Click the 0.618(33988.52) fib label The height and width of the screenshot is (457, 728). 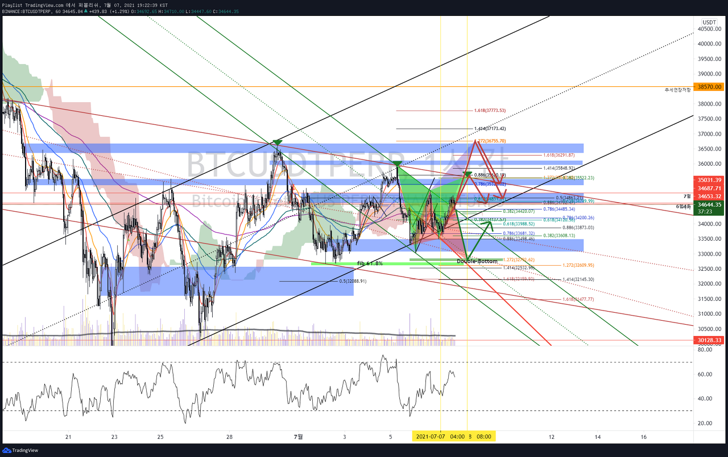point(519,224)
